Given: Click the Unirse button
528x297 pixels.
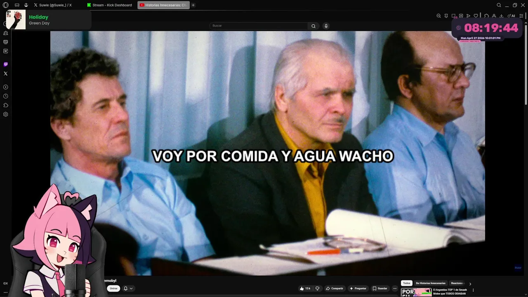Looking at the screenshot, I should (x=113, y=288).
